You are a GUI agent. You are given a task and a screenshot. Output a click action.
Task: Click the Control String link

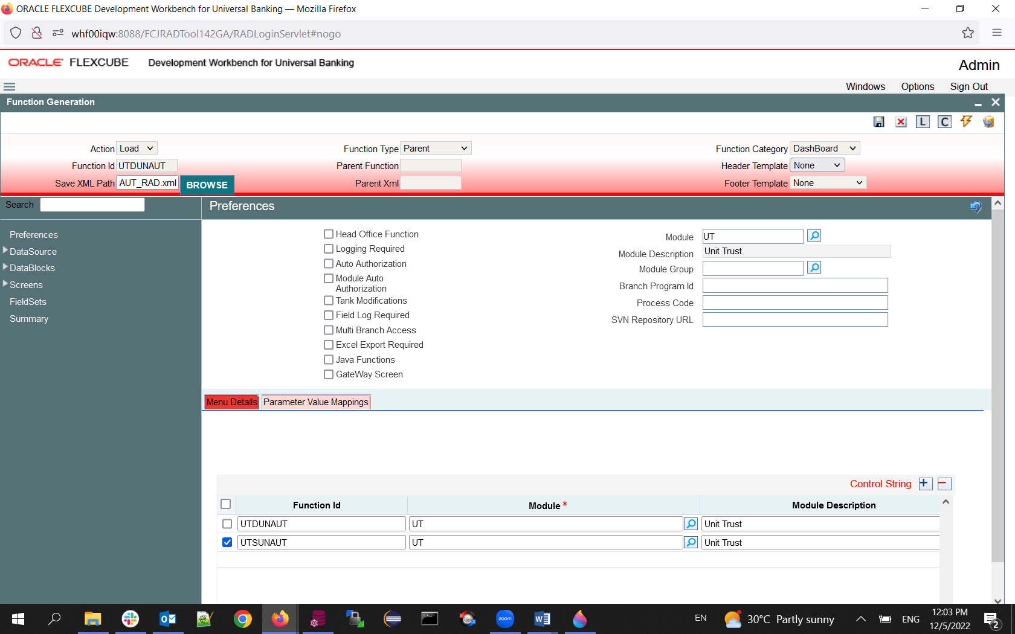point(880,484)
